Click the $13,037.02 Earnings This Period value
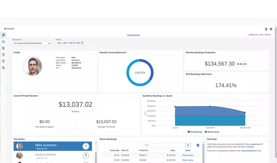Viewport: 277px width, 163px height. (x=106, y=122)
